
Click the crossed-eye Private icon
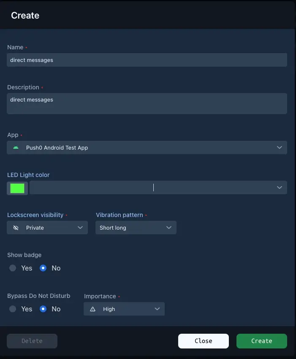click(x=16, y=228)
